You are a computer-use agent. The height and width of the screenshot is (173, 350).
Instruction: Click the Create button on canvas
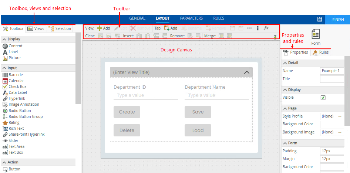(127, 112)
